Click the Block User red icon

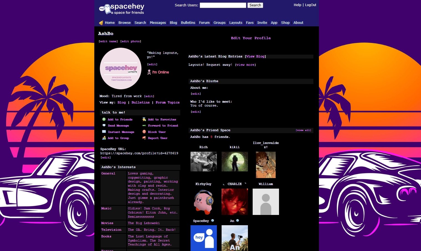tap(144, 132)
